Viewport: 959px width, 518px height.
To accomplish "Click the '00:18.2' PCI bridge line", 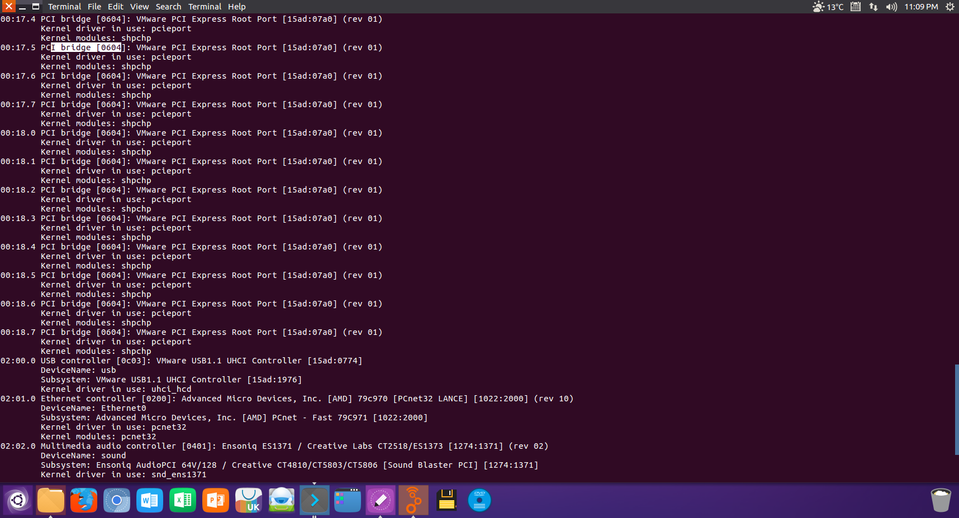I will tap(191, 190).
